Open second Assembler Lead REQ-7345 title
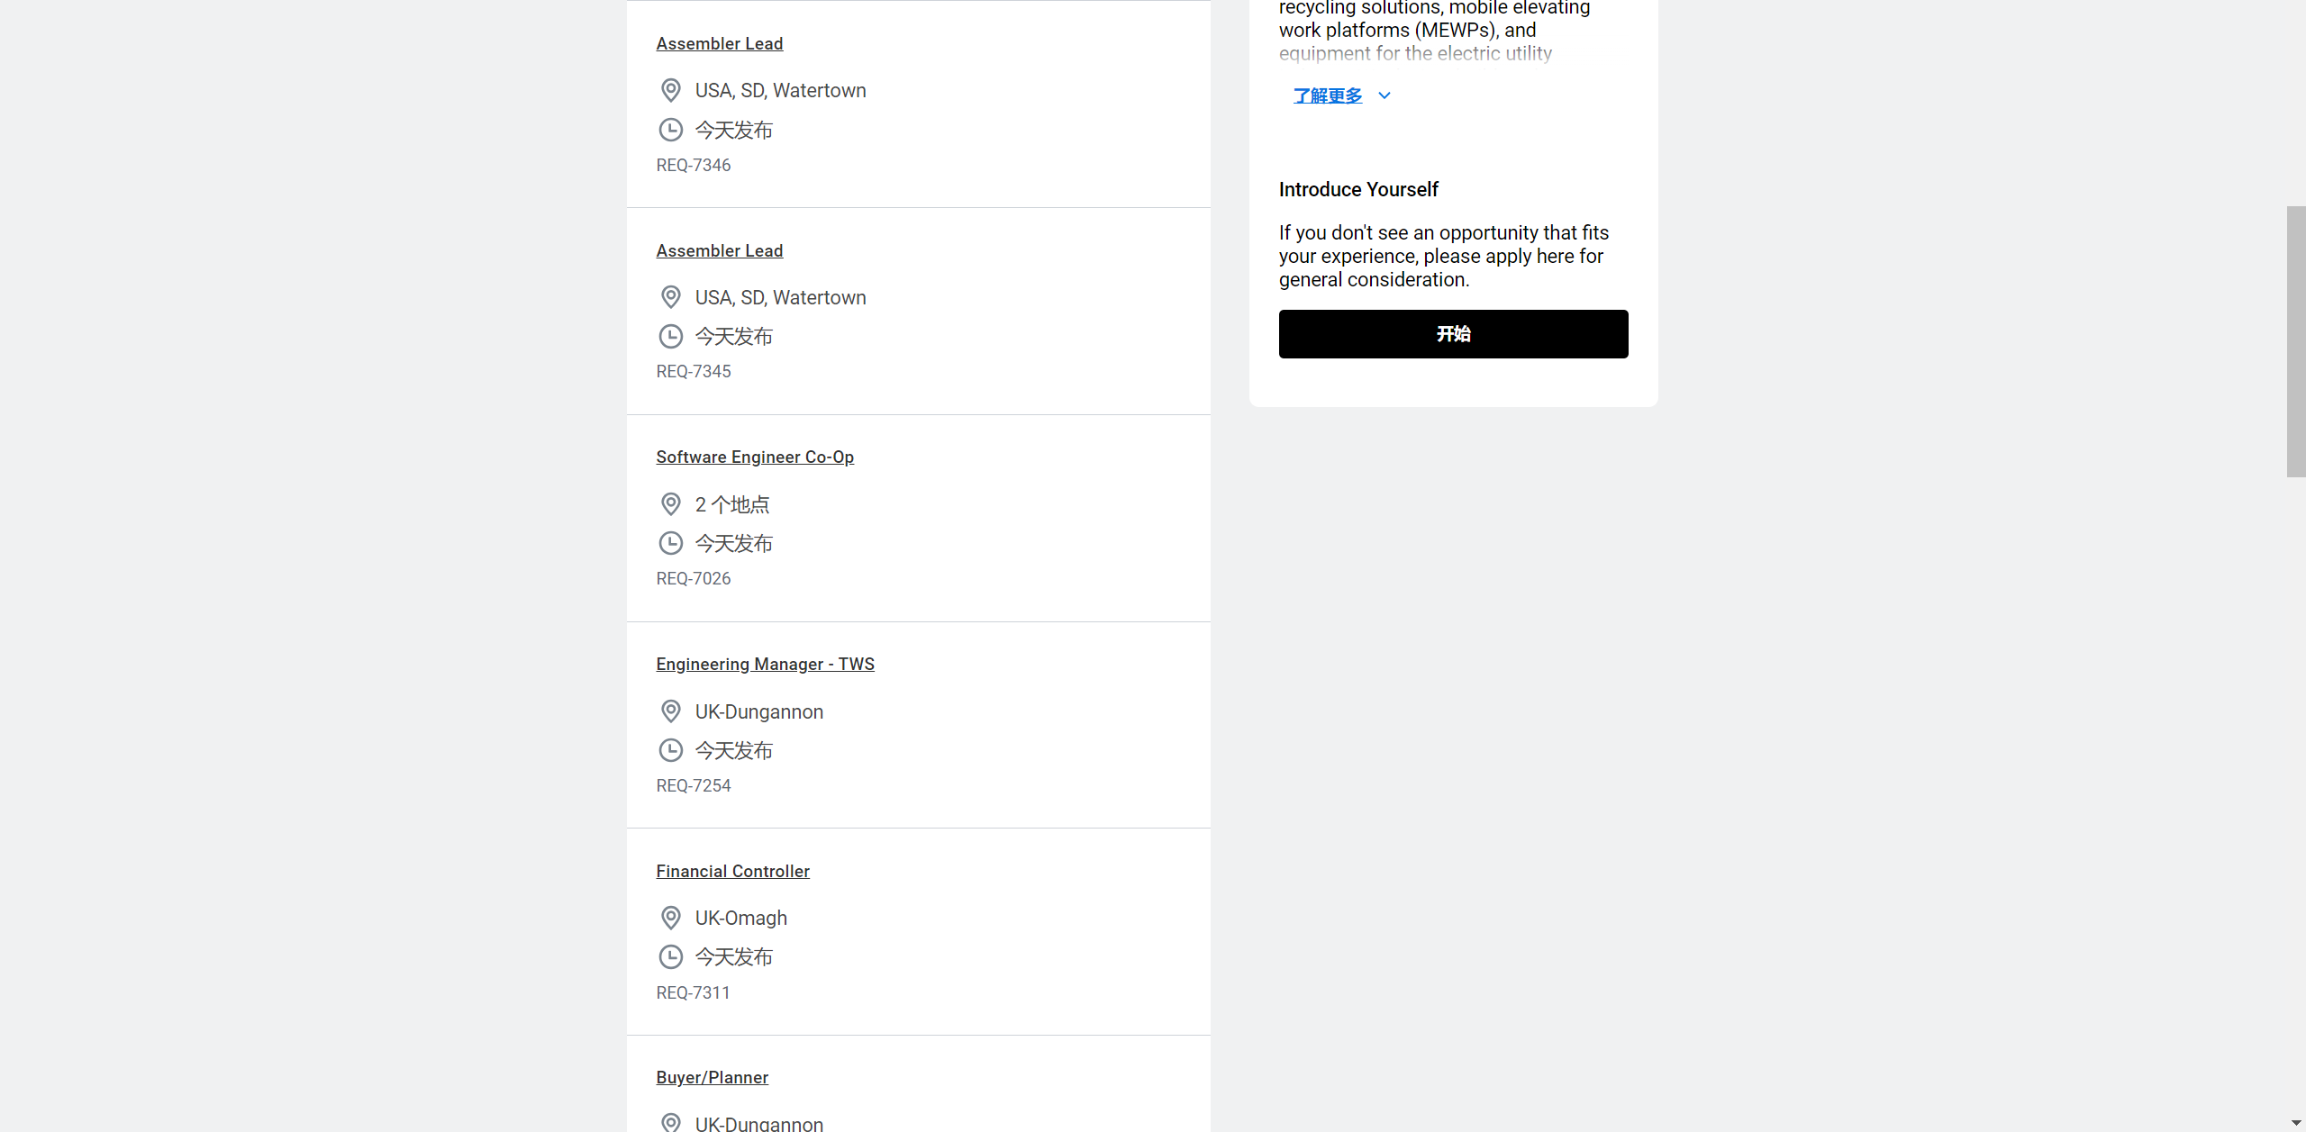This screenshot has height=1132, width=2306. pyautogui.click(x=719, y=251)
